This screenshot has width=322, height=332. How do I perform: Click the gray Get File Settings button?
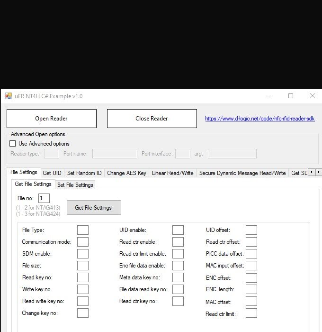click(94, 208)
